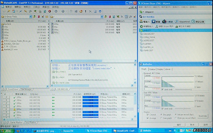Toggle the Average display checkbox in NetPerSec

(148, 118)
